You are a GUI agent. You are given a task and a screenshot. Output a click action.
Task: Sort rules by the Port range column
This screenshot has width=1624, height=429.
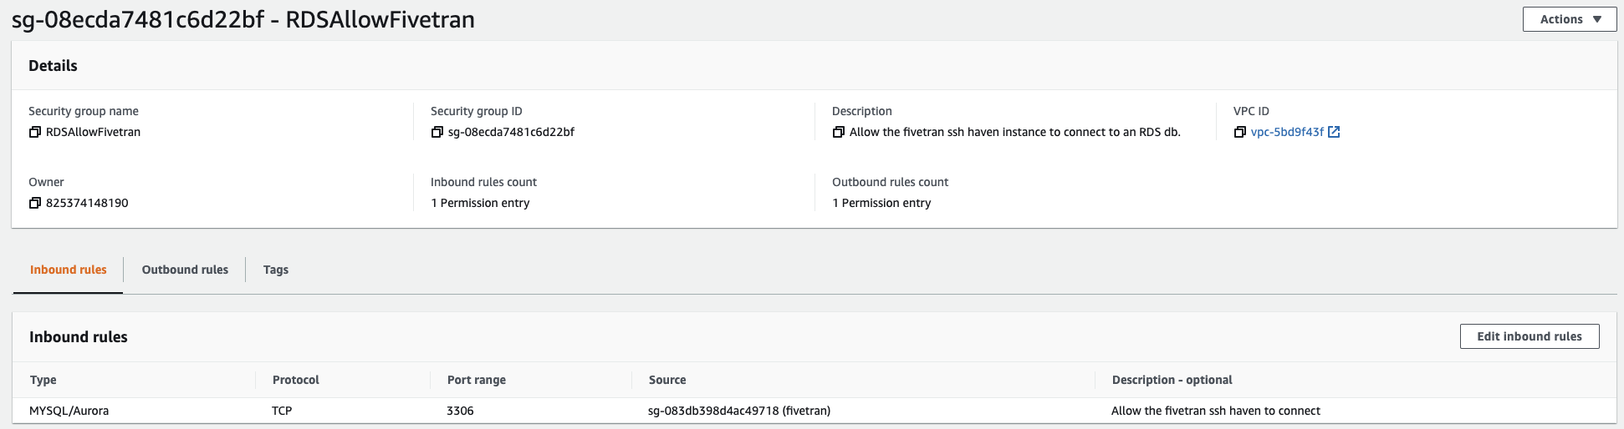(477, 380)
